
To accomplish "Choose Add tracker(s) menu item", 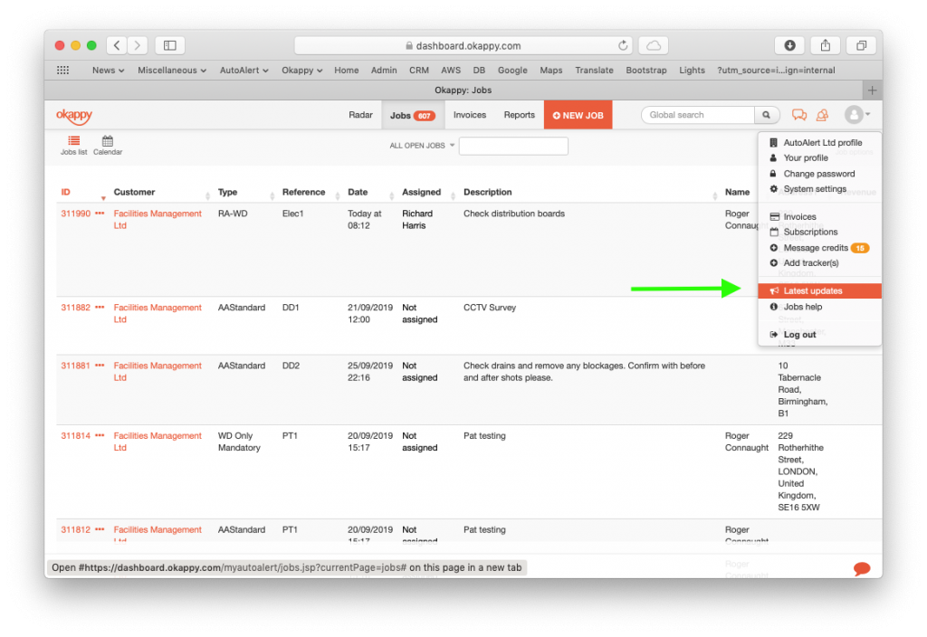I will click(x=819, y=263).
